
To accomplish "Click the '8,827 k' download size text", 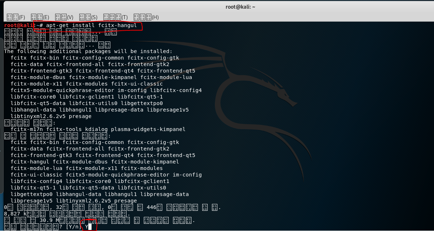I will tap(15, 214).
